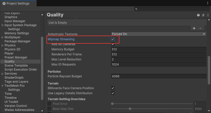Open Graphics settings in the sidebar
211x113 pixels.
click(11, 17)
